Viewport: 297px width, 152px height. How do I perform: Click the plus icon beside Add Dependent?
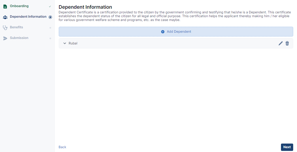click(x=163, y=32)
